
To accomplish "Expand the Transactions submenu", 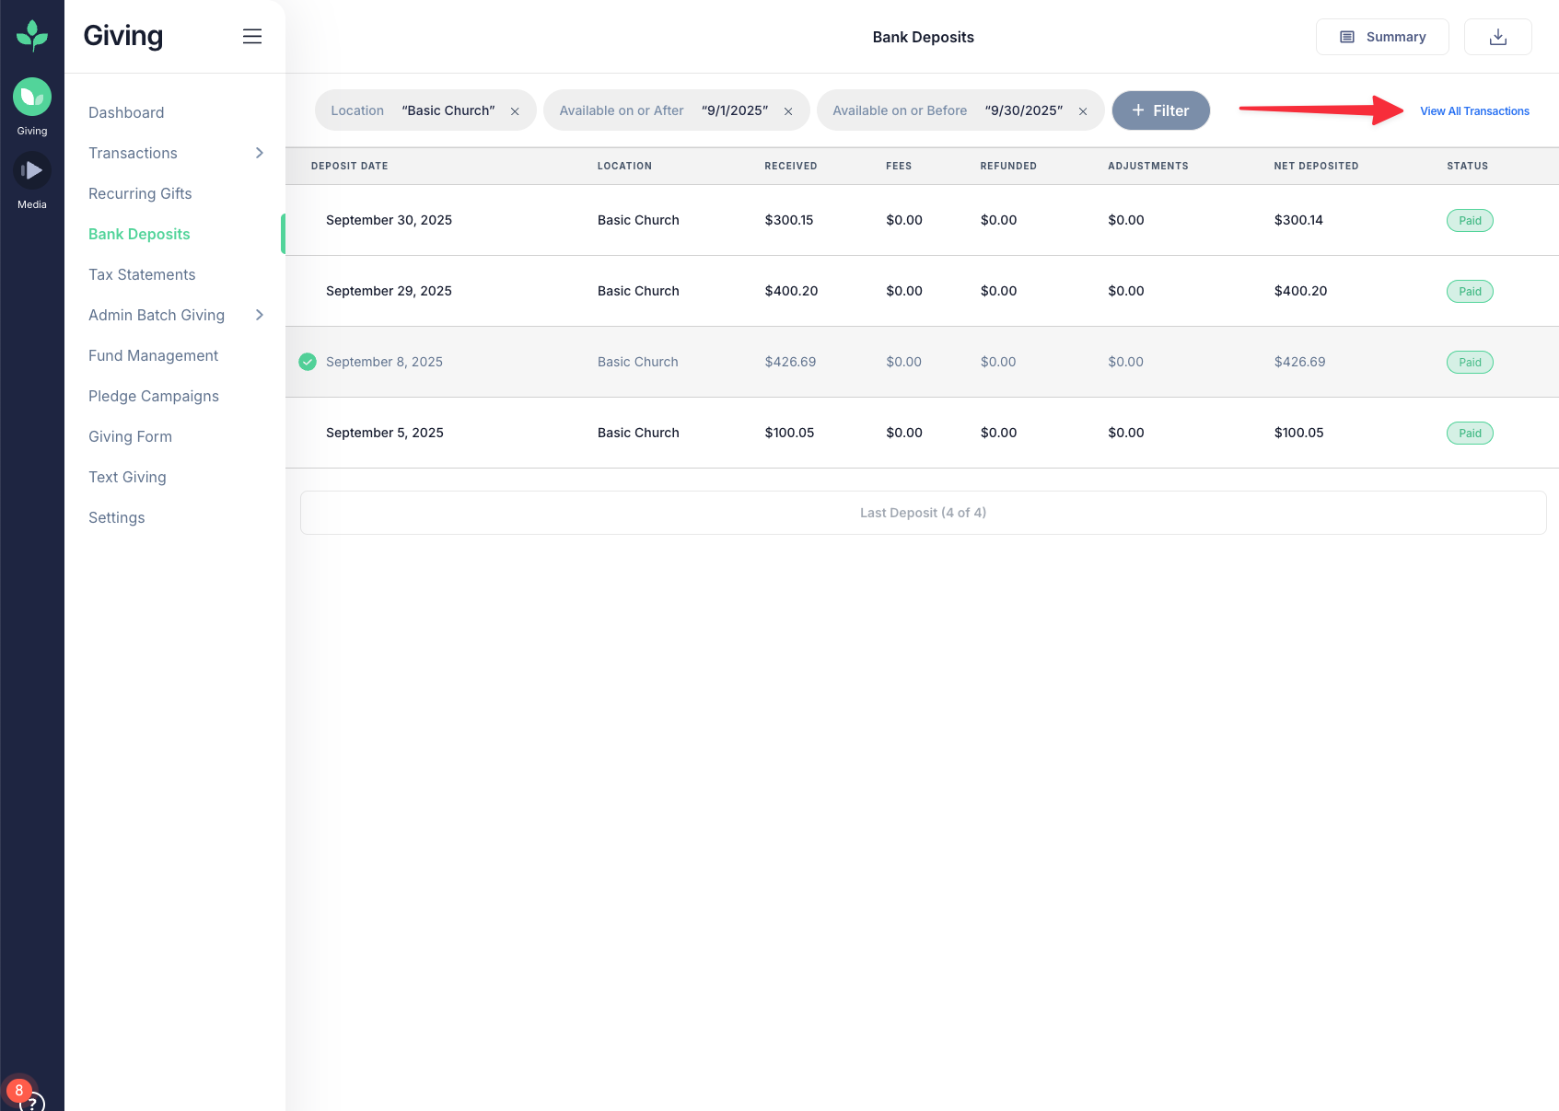I will pyautogui.click(x=259, y=153).
